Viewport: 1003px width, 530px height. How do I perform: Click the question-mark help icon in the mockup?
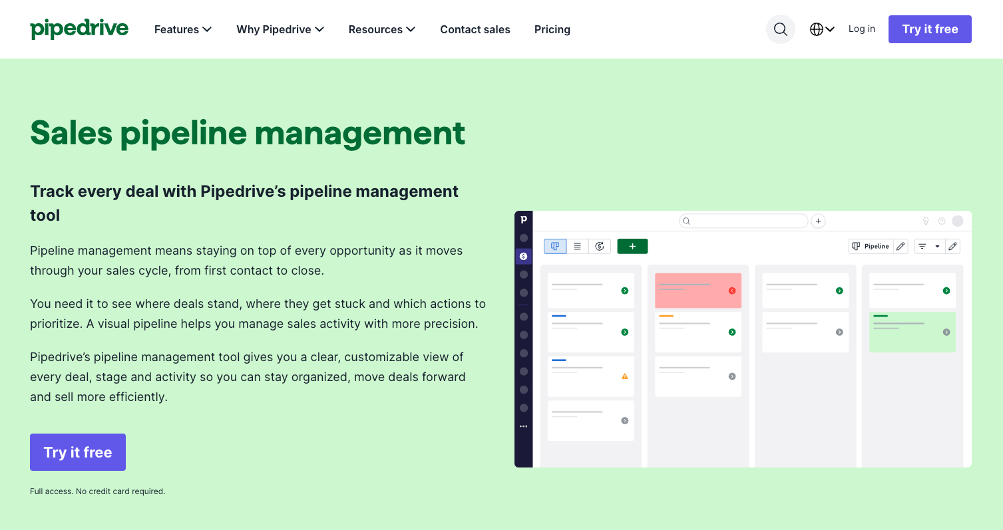point(941,221)
